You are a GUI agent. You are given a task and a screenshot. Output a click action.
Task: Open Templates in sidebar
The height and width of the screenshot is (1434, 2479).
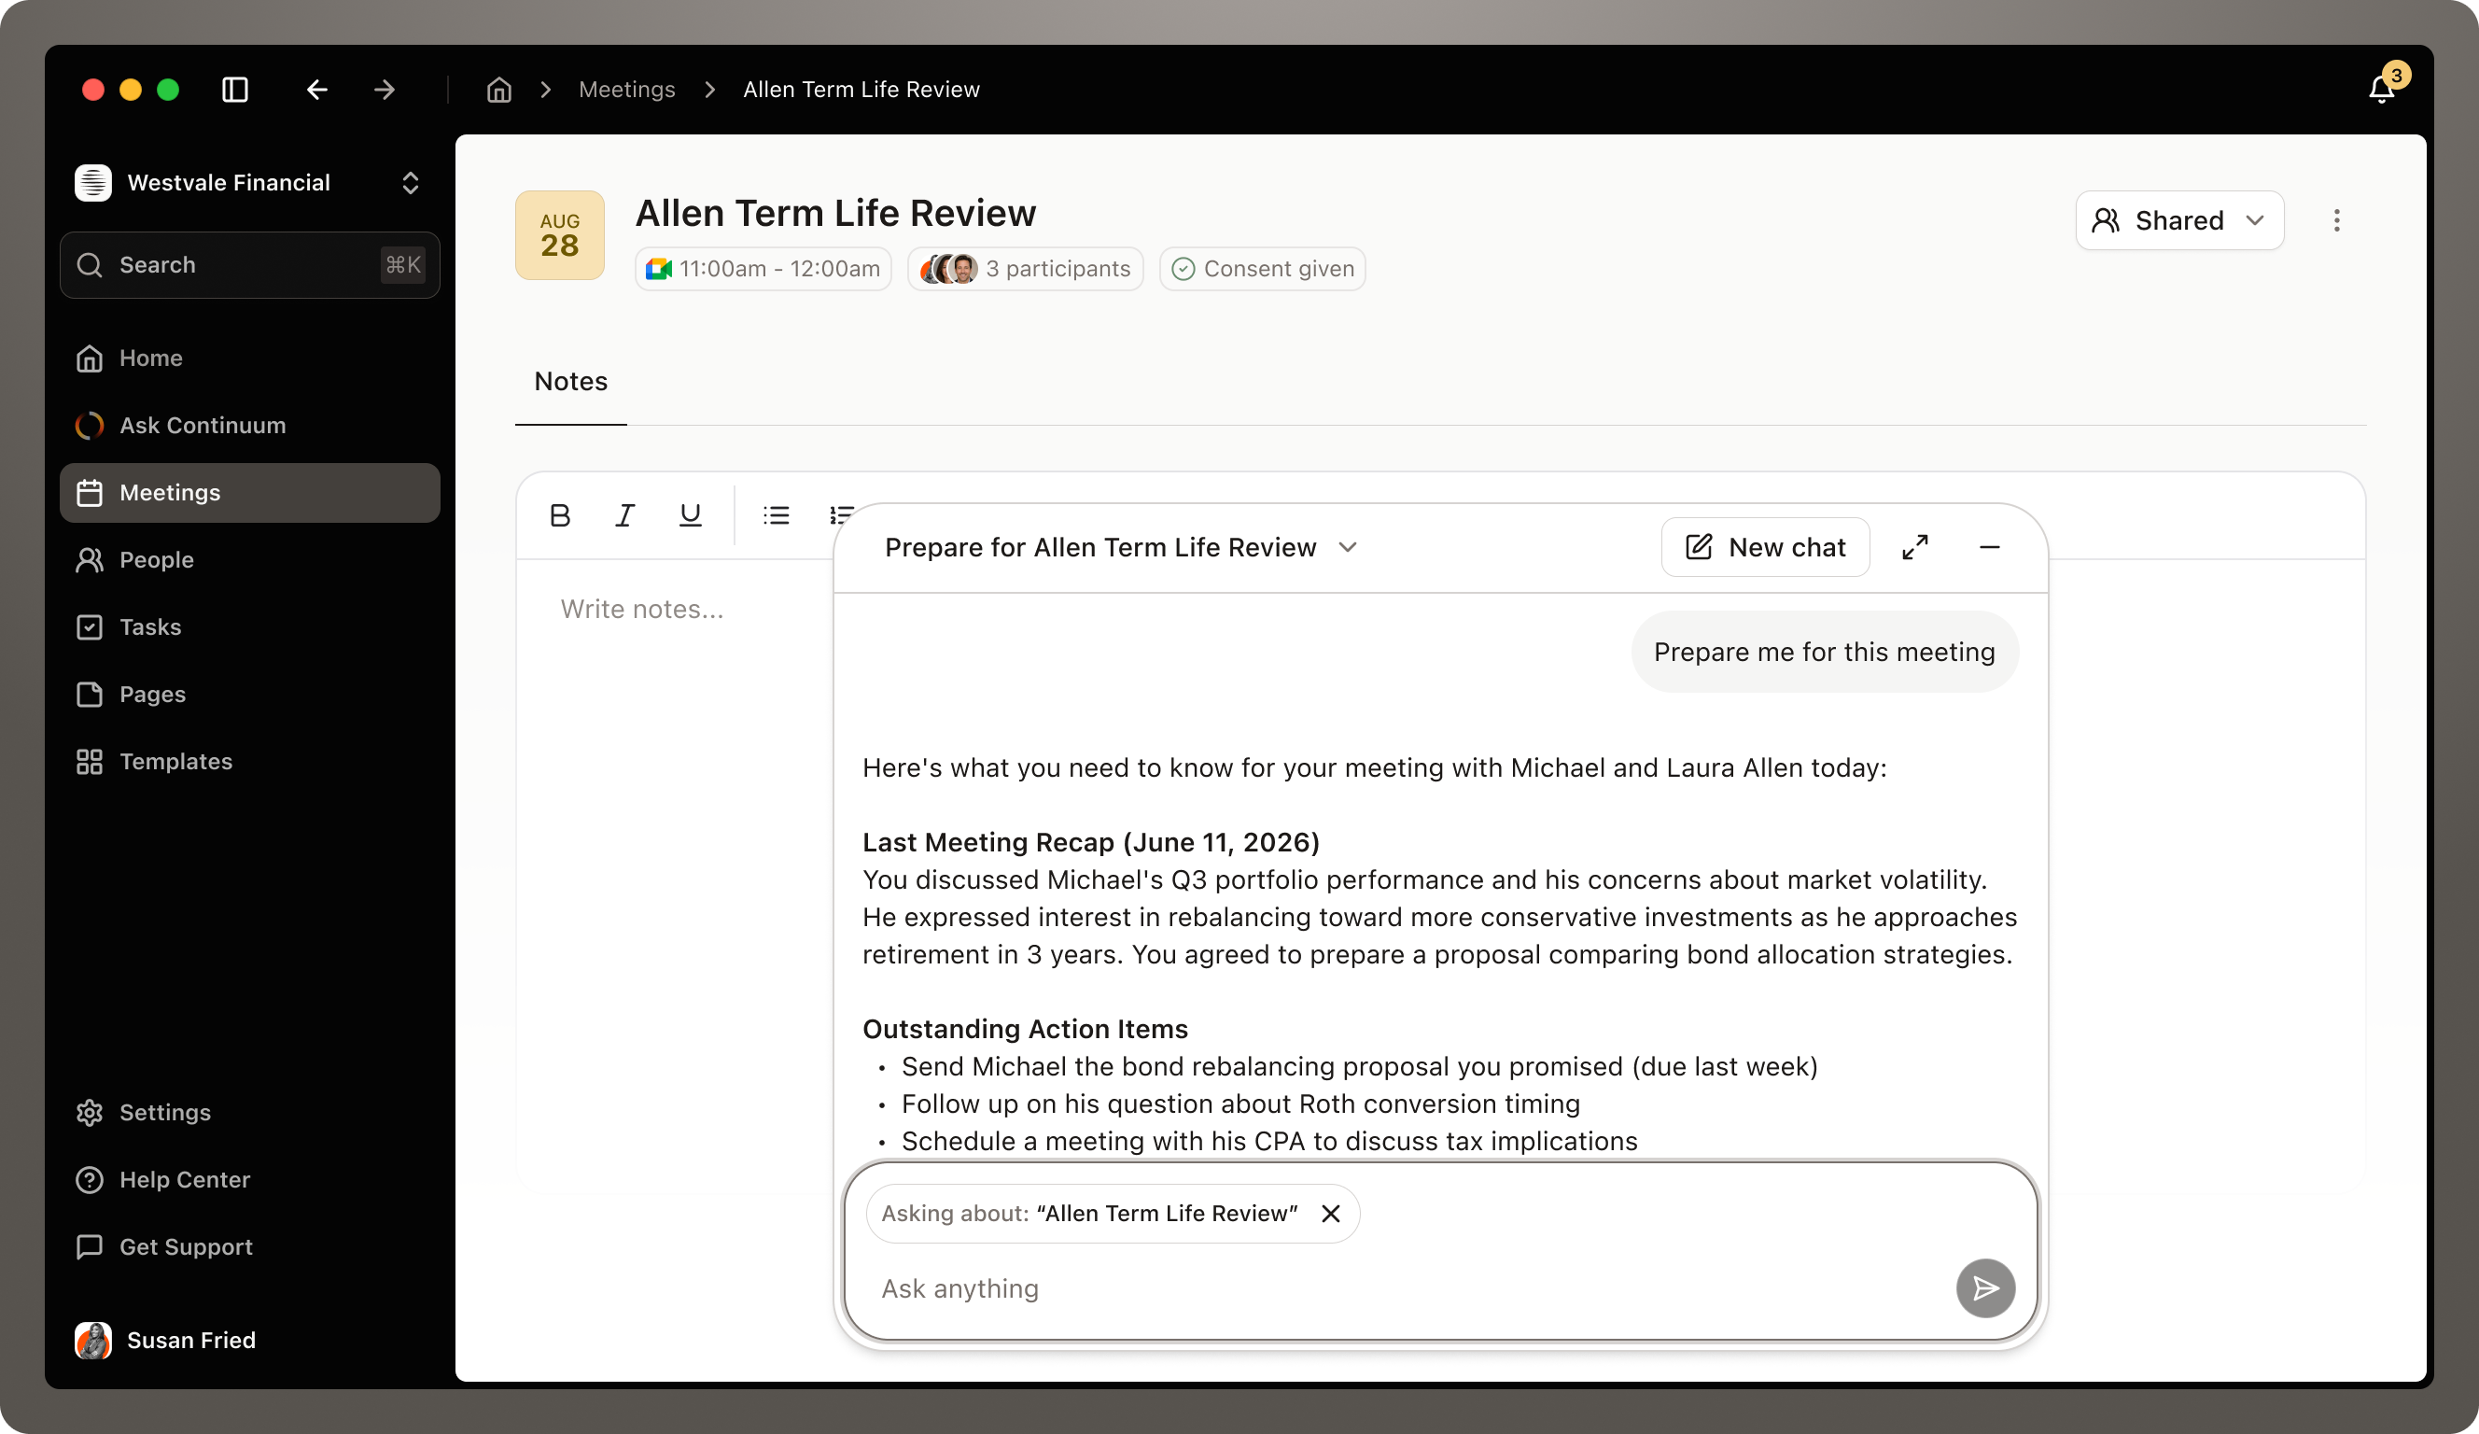250,762
